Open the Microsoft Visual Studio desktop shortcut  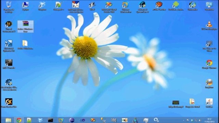(x=109, y=7)
